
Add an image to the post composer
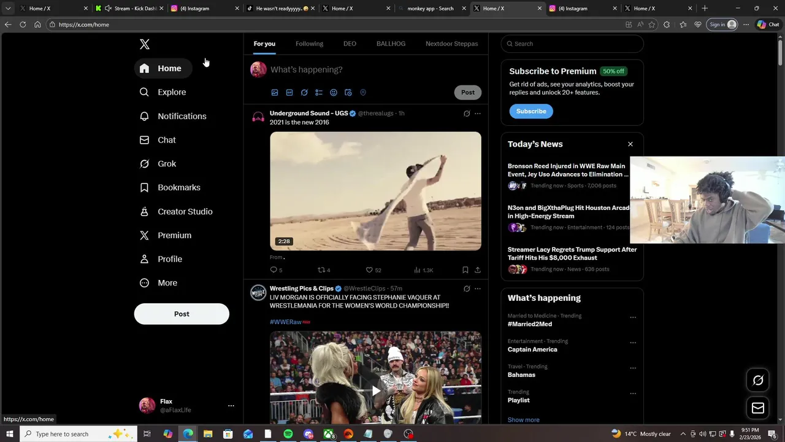pyautogui.click(x=275, y=93)
